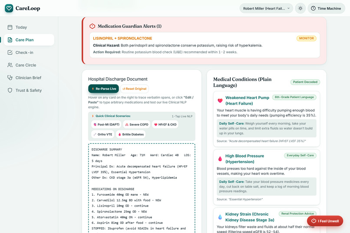Open the Robert Miller patient dropdown

pyautogui.click(x=266, y=9)
